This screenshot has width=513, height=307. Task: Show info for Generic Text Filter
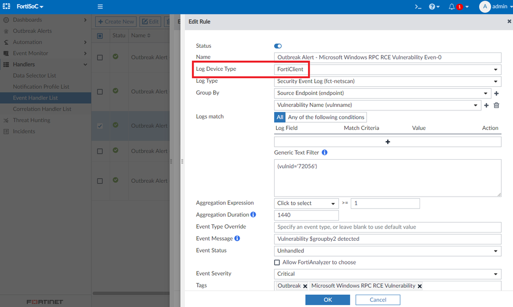[x=325, y=152]
